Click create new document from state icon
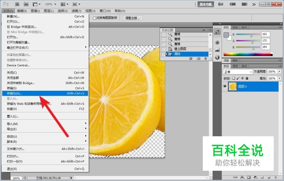Image resolution: width=284 pixels, height=181 pixels. [x=190, y=59]
